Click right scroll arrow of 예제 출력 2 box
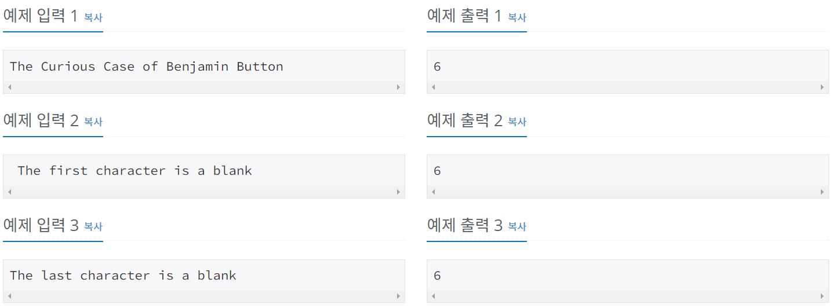The height and width of the screenshot is (308, 833). (823, 192)
